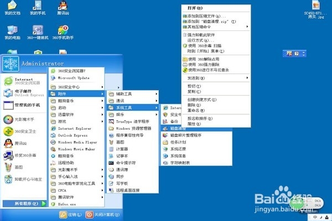Screen dimensions: 332x221
Task: Expand 游戏 games folder
Action: [x=77, y=122]
